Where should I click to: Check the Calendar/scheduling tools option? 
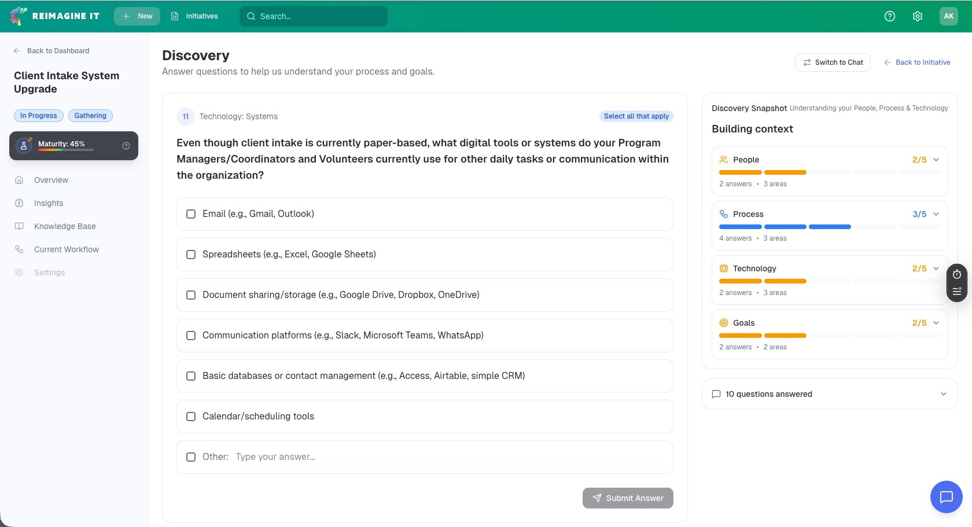[191, 417]
